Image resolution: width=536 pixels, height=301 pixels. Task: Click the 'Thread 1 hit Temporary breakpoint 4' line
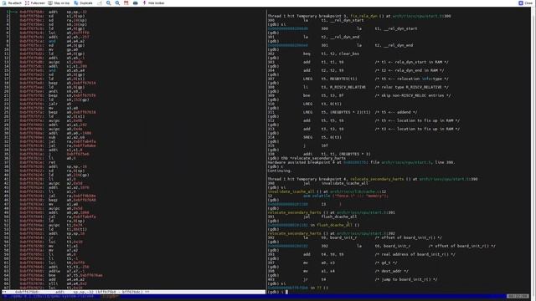tap(373, 179)
